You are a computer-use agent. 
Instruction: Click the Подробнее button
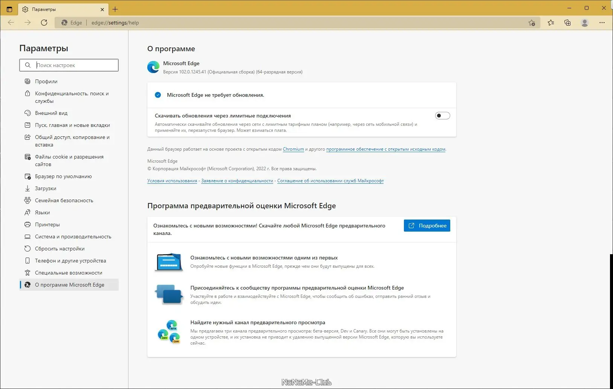[427, 226]
